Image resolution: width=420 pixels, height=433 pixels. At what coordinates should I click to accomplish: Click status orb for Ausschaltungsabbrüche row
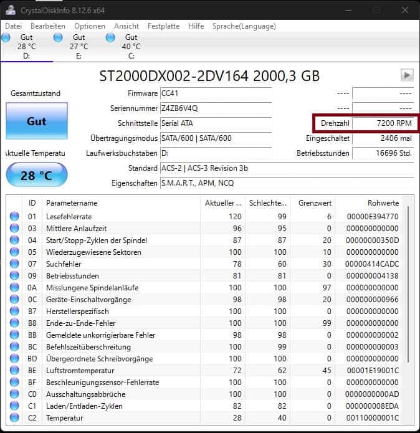pos(14,394)
